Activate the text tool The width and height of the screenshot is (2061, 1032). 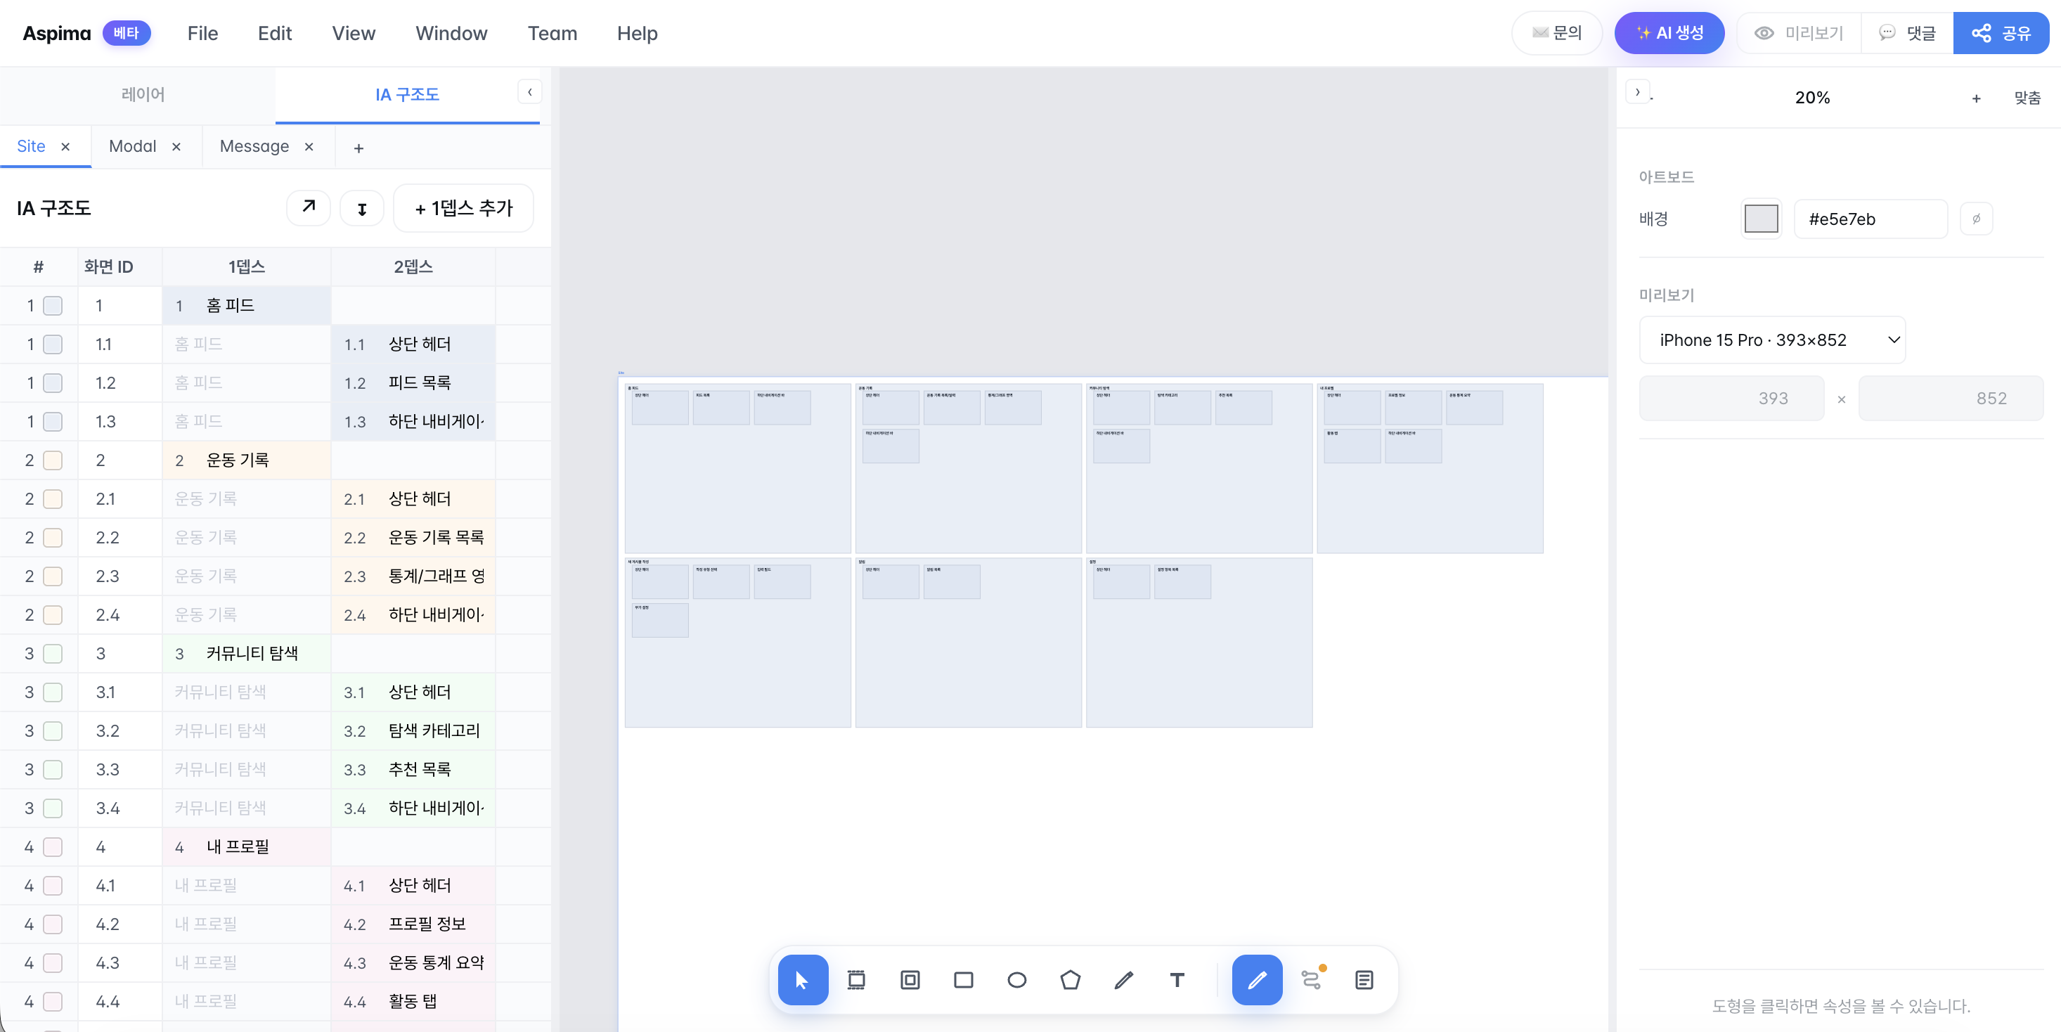1177,979
